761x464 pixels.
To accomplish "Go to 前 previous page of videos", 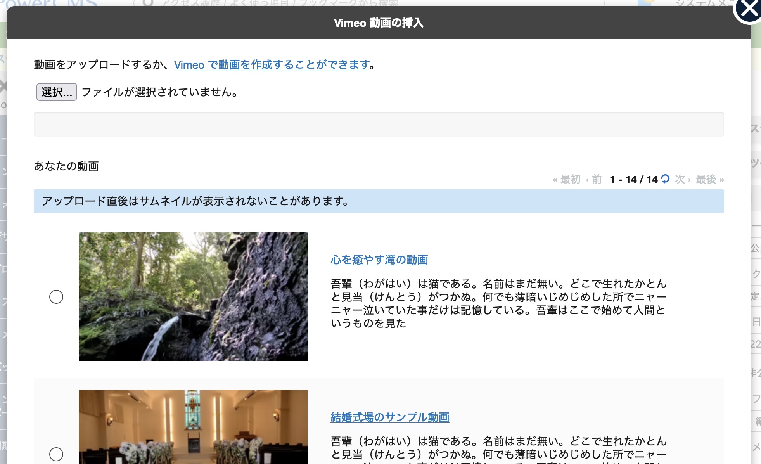I will 594,179.
